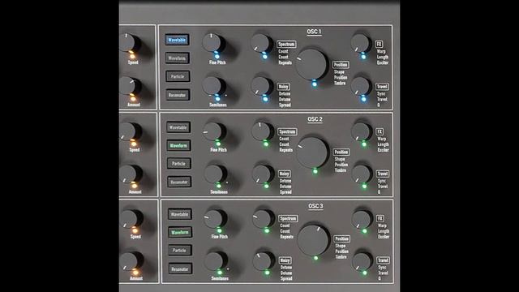519x292 pixels.
Task: Select the Resonator mode button in OSC 2
Action: (x=179, y=182)
